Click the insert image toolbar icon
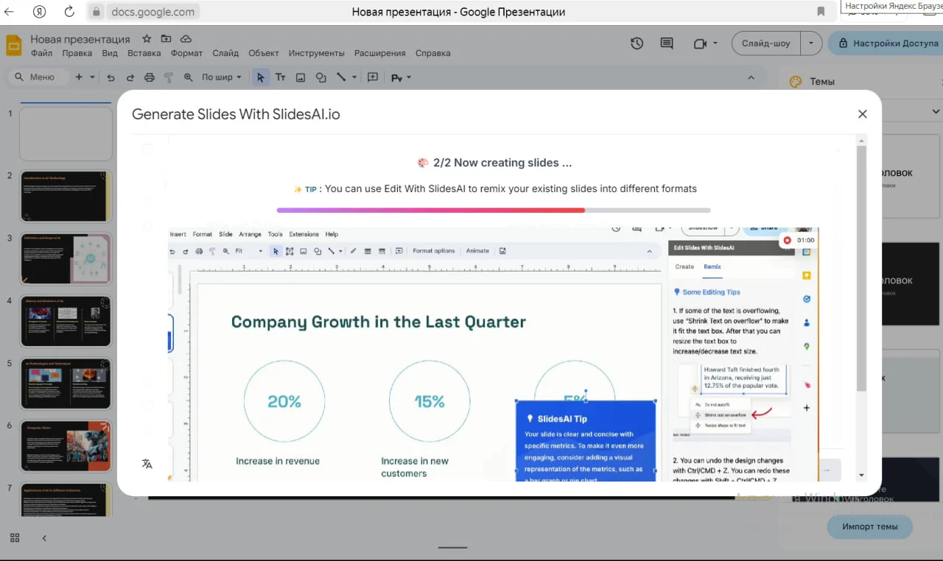 (301, 77)
